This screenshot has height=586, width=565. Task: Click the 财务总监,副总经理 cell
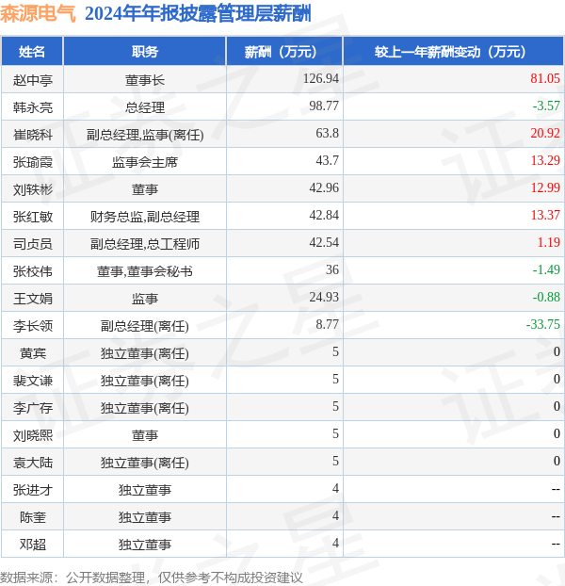pos(145,217)
